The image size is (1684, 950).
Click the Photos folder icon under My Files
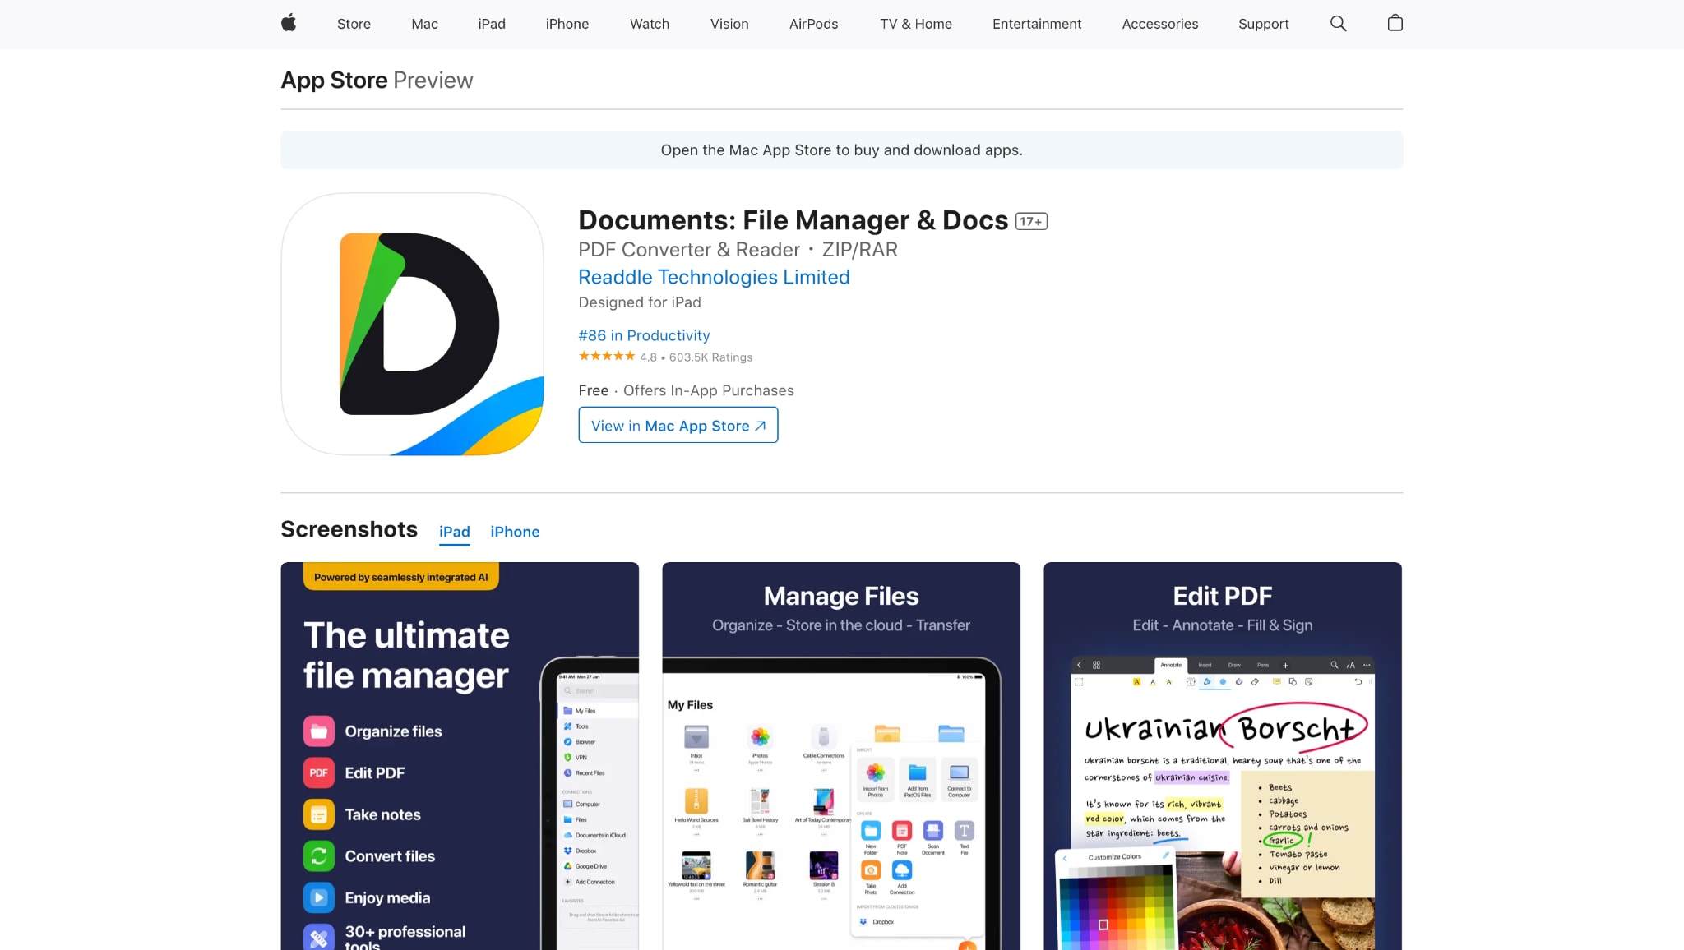coord(760,736)
